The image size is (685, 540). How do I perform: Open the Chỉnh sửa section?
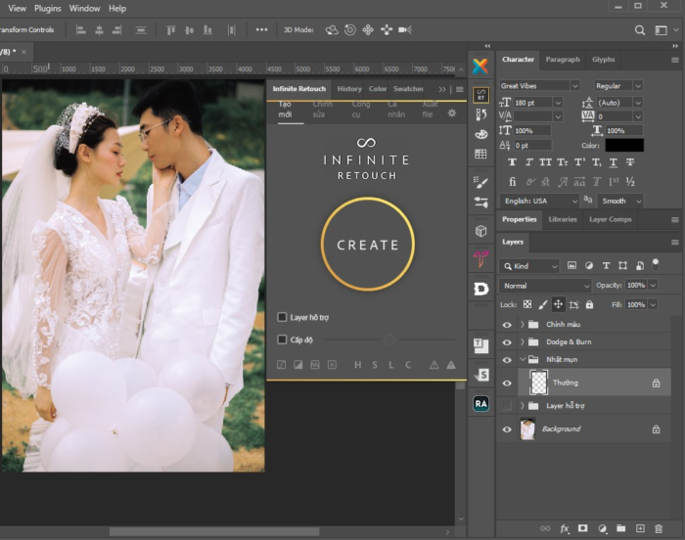click(x=322, y=110)
